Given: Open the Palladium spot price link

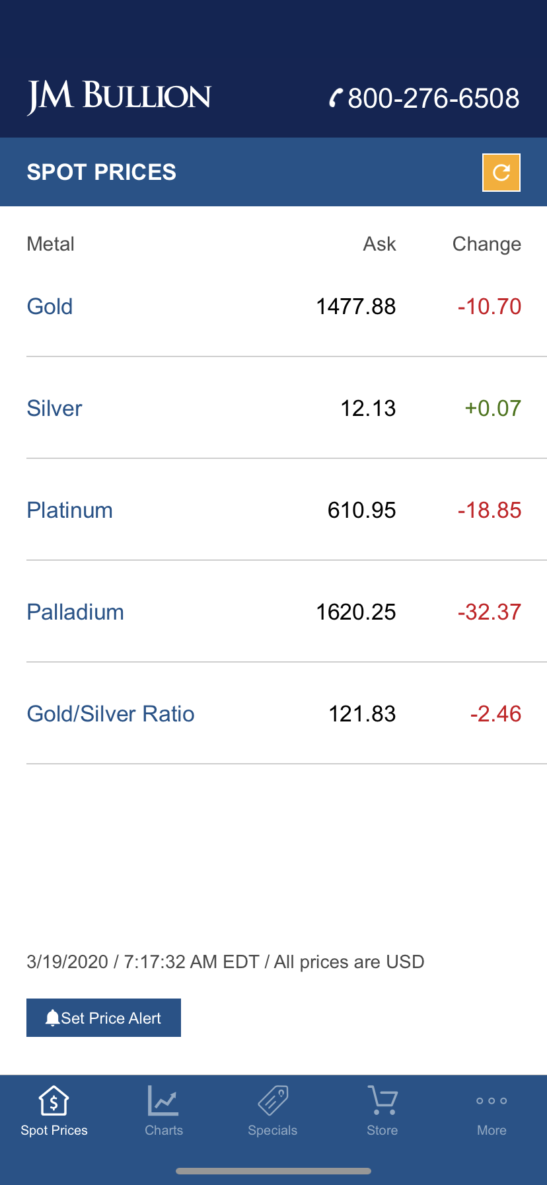Looking at the screenshot, I should 75,612.
